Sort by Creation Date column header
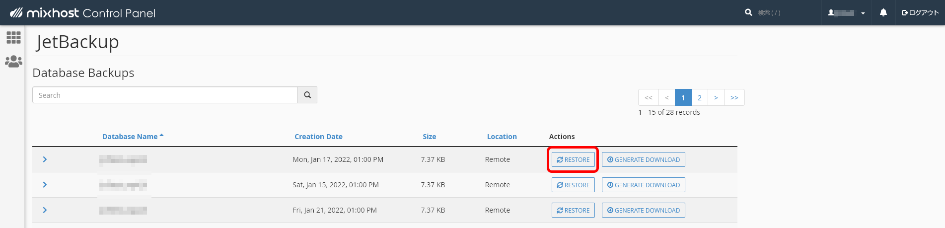The image size is (945, 228). click(x=318, y=137)
